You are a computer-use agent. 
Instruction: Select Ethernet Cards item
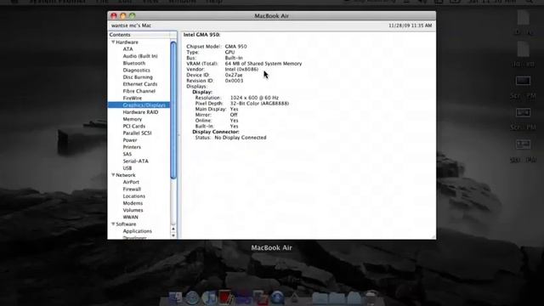pyautogui.click(x=139, y=84)
